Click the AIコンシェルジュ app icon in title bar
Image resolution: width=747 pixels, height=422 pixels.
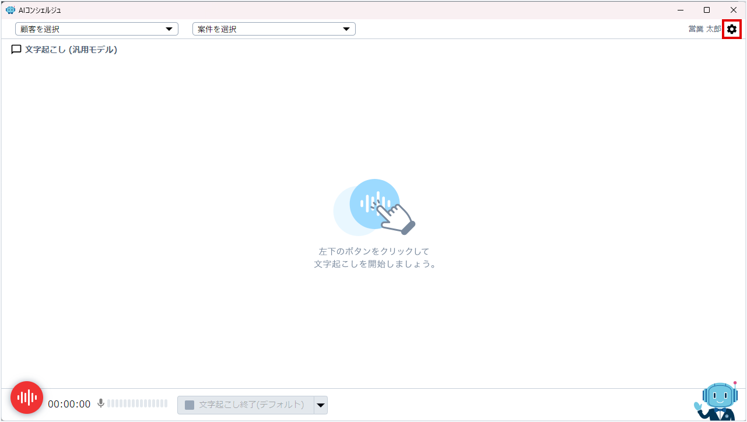(x=10, y=10)
